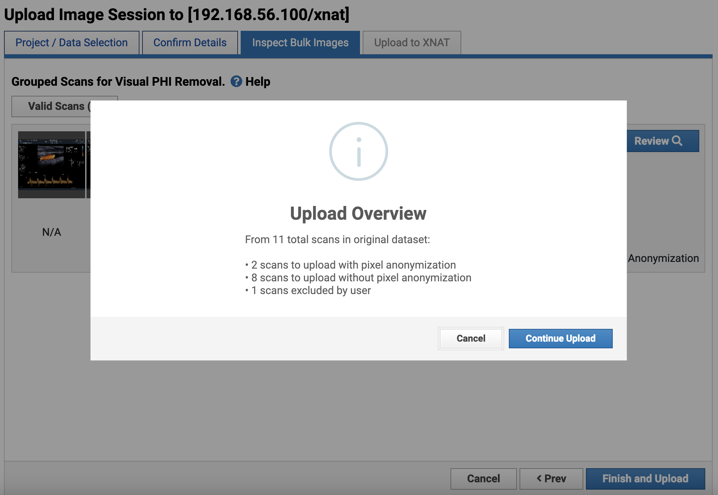718x495 pixels.
Task: Switch to Confirm Details tab
Action: [190, 43]
